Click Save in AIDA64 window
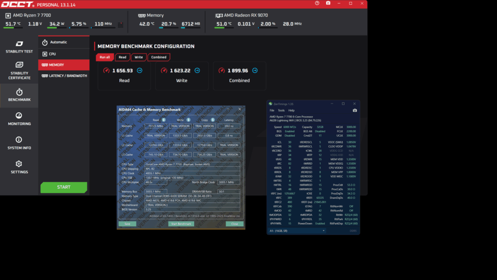The height and width of the screenshot is (280, 497). point(128,224)
